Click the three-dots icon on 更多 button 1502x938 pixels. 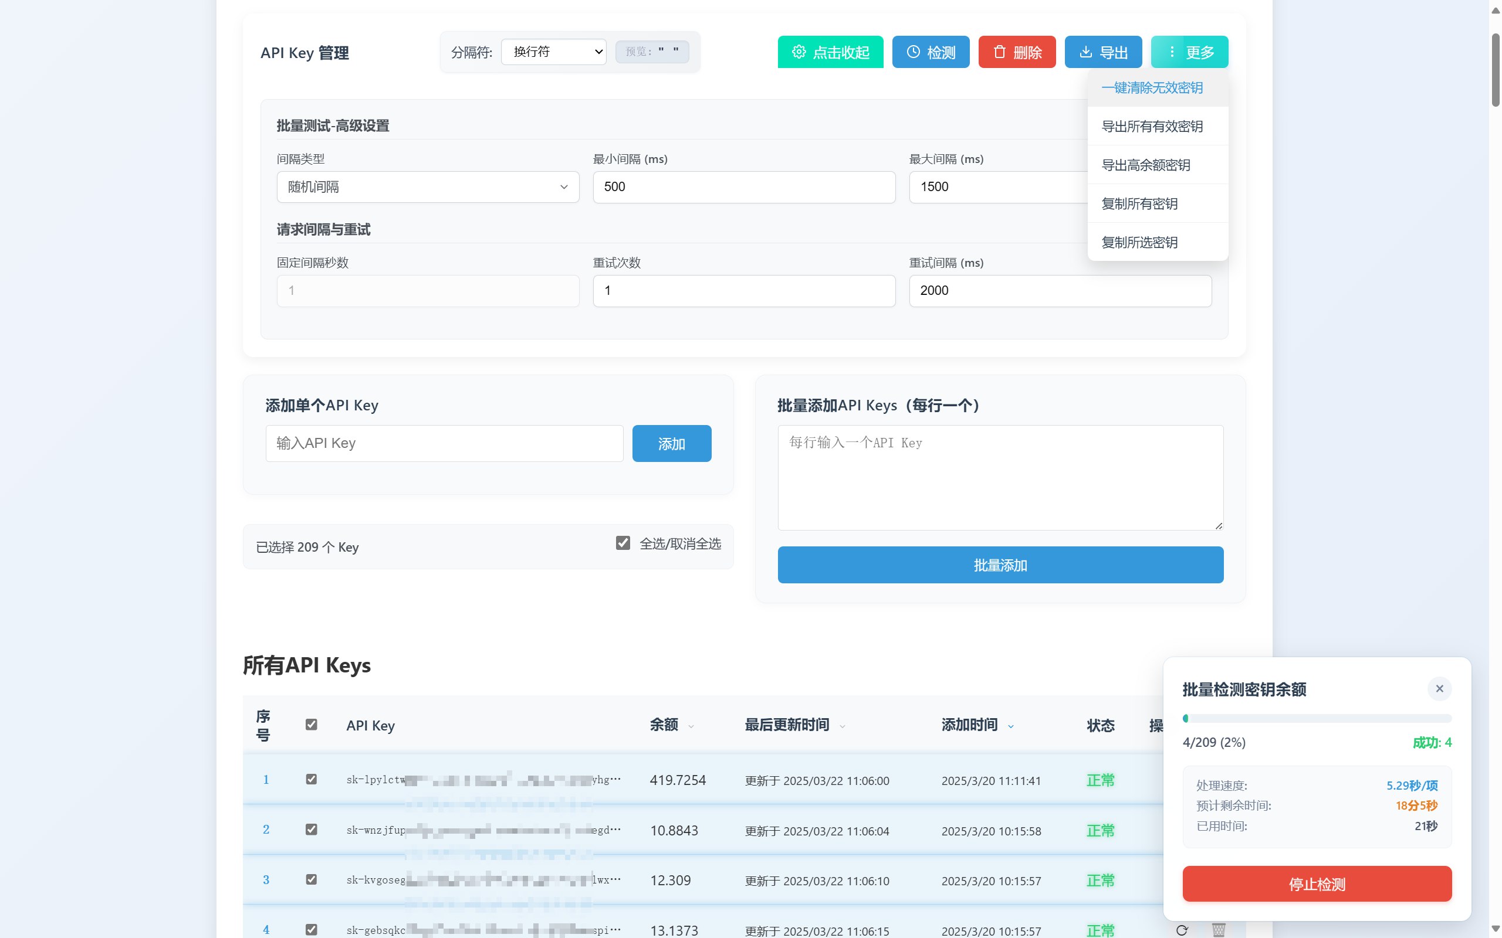click(1172, 52)
